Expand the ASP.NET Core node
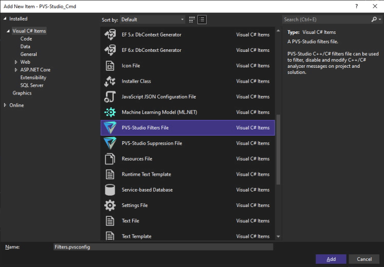 (16, 70)
